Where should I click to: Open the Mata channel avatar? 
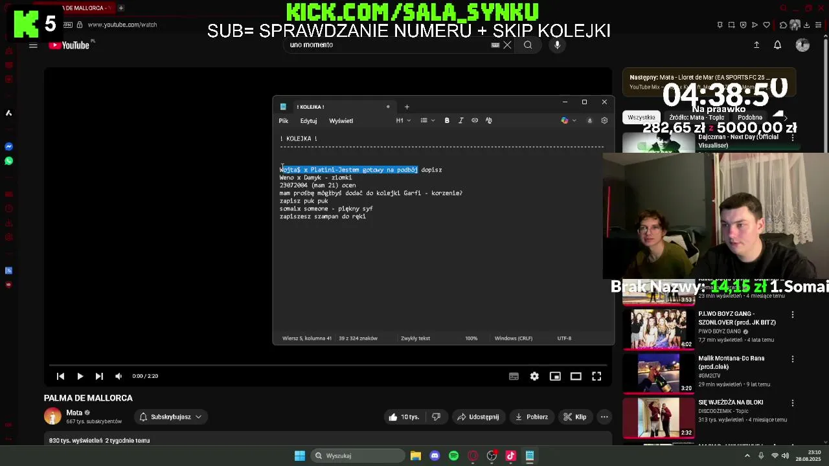coord(52,416)
